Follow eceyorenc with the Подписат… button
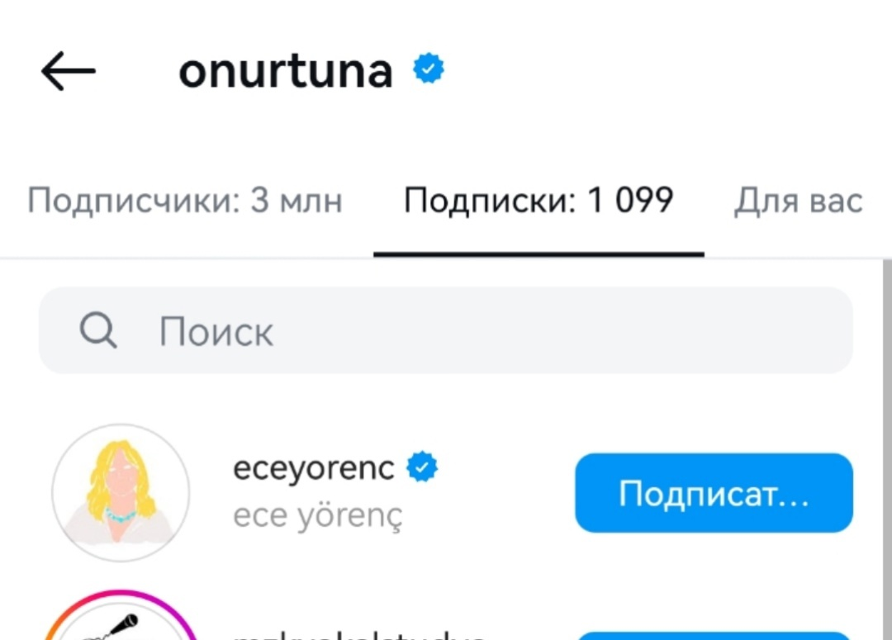Screen dimensions: 892x640 point(714,493)
